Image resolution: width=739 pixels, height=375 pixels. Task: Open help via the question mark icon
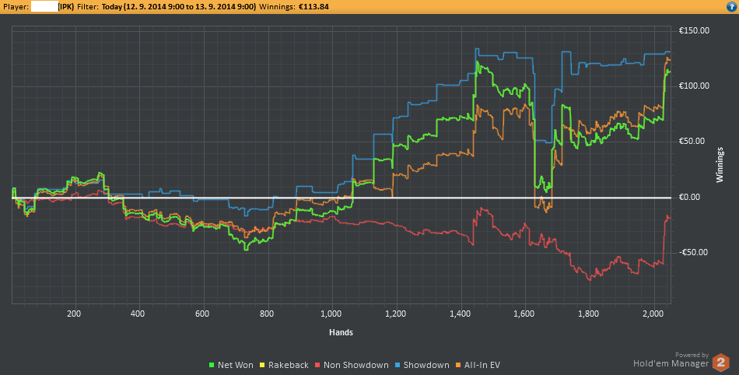(730, 6)
